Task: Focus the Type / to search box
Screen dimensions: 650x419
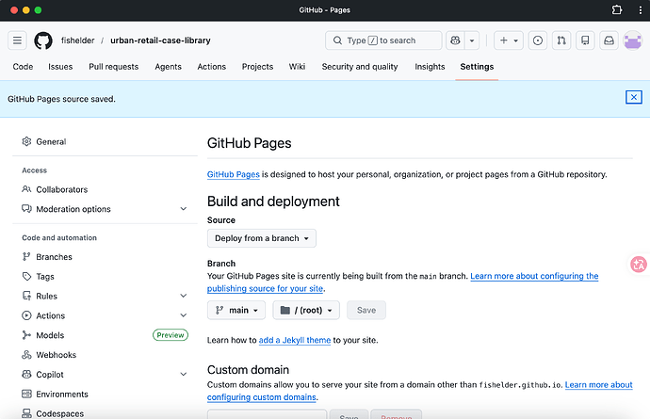Action: point(383,40)
